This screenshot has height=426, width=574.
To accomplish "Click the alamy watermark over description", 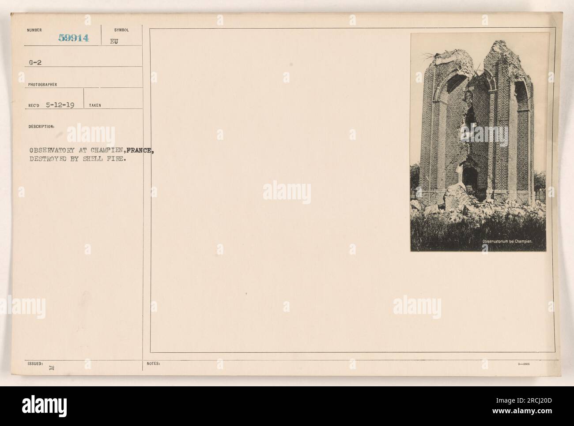I will [91, 135].
